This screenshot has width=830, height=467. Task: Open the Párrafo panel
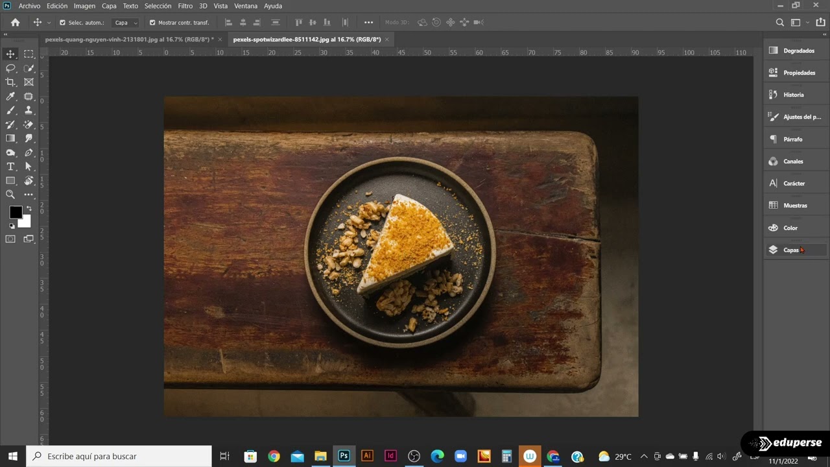796,139
